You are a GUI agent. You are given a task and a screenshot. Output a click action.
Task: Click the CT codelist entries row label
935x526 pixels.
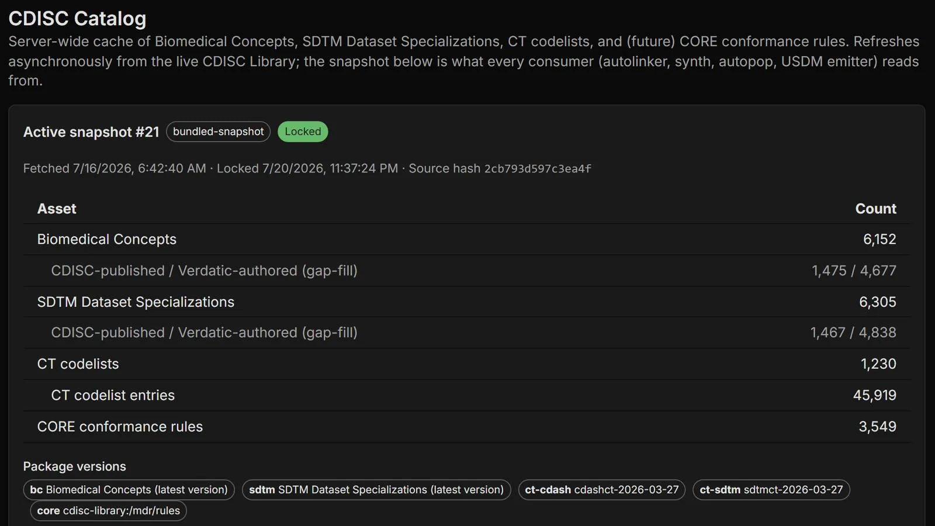(113, 395)
